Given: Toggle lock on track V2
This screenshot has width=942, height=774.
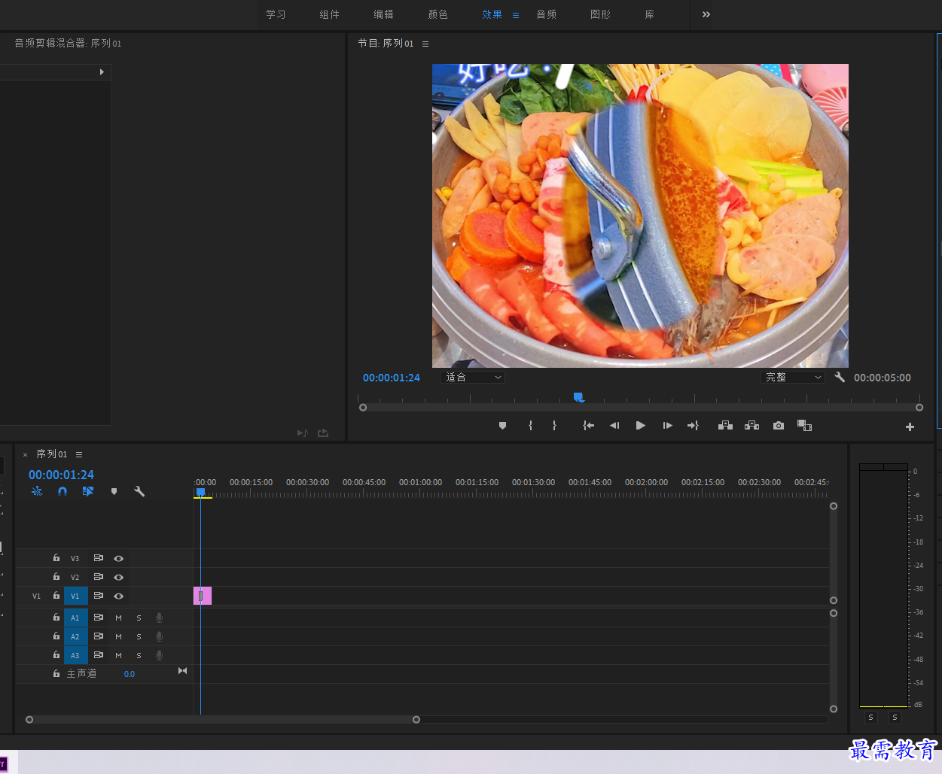Looking at the screenshot, I should [x=56, y=577].
